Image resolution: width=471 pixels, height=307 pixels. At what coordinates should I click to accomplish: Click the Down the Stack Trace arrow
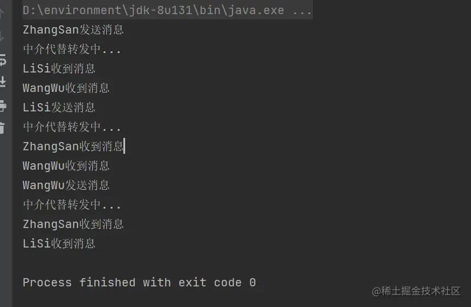(x=2, y=36)
